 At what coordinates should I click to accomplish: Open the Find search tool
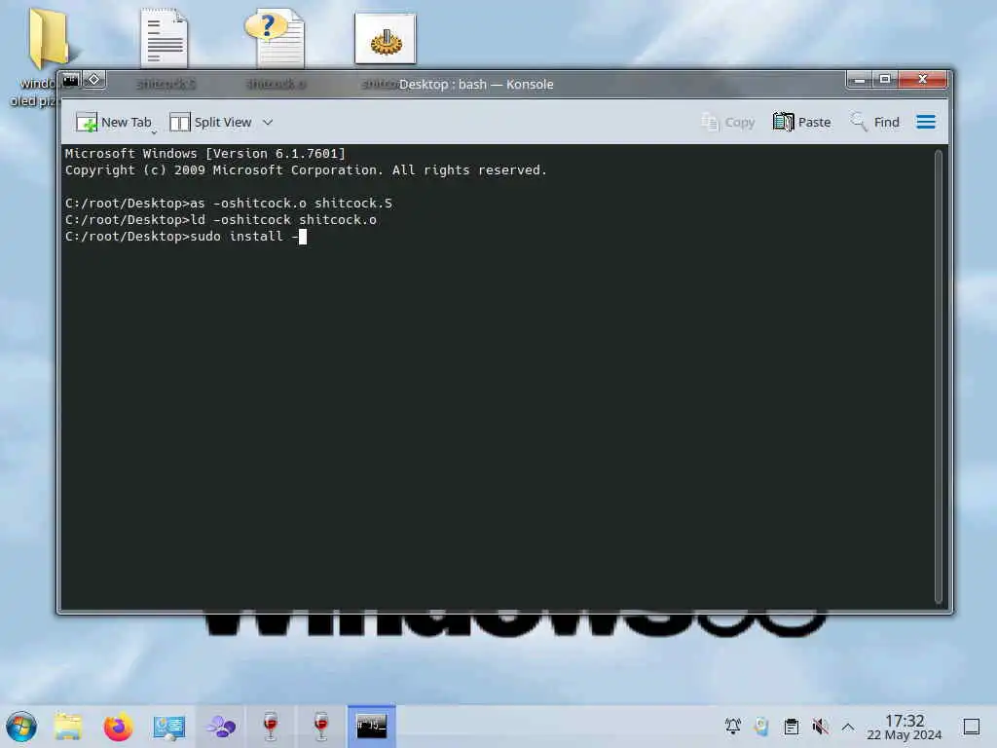875,122
